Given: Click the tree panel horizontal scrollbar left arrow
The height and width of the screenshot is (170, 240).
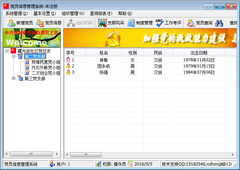Looking at the screenshot, I should coord(6,154).
